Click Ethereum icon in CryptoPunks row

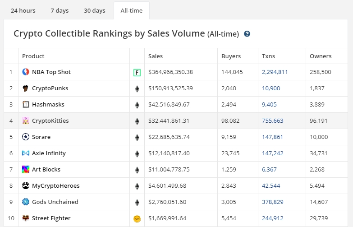tap(137, 88)
